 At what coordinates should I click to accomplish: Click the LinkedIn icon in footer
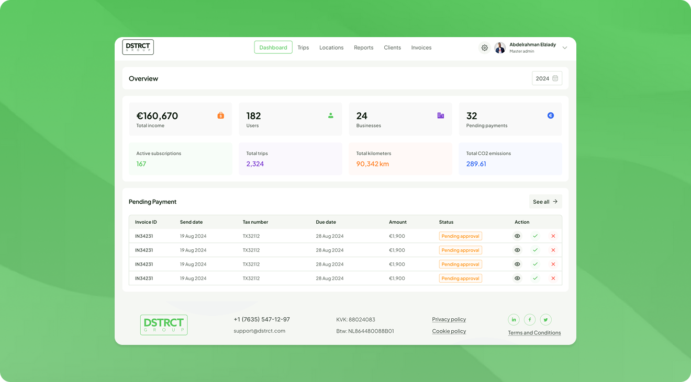(x=514, y=319)
